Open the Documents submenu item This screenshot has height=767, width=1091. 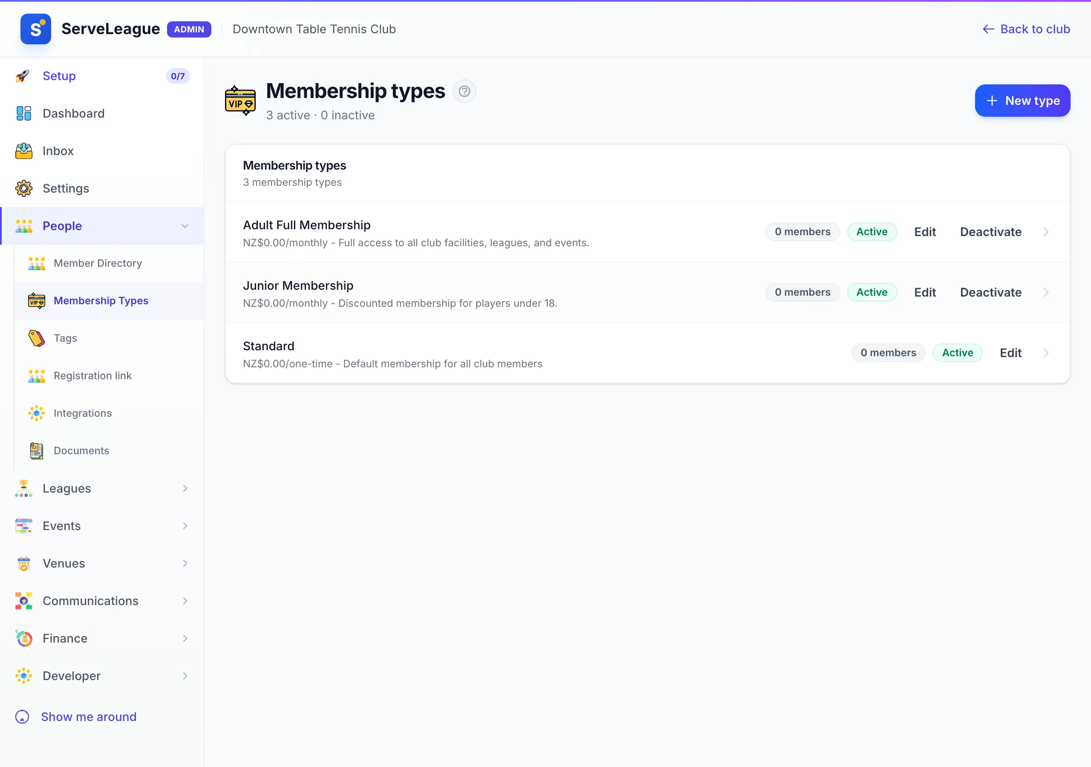(x=109, y=451)
